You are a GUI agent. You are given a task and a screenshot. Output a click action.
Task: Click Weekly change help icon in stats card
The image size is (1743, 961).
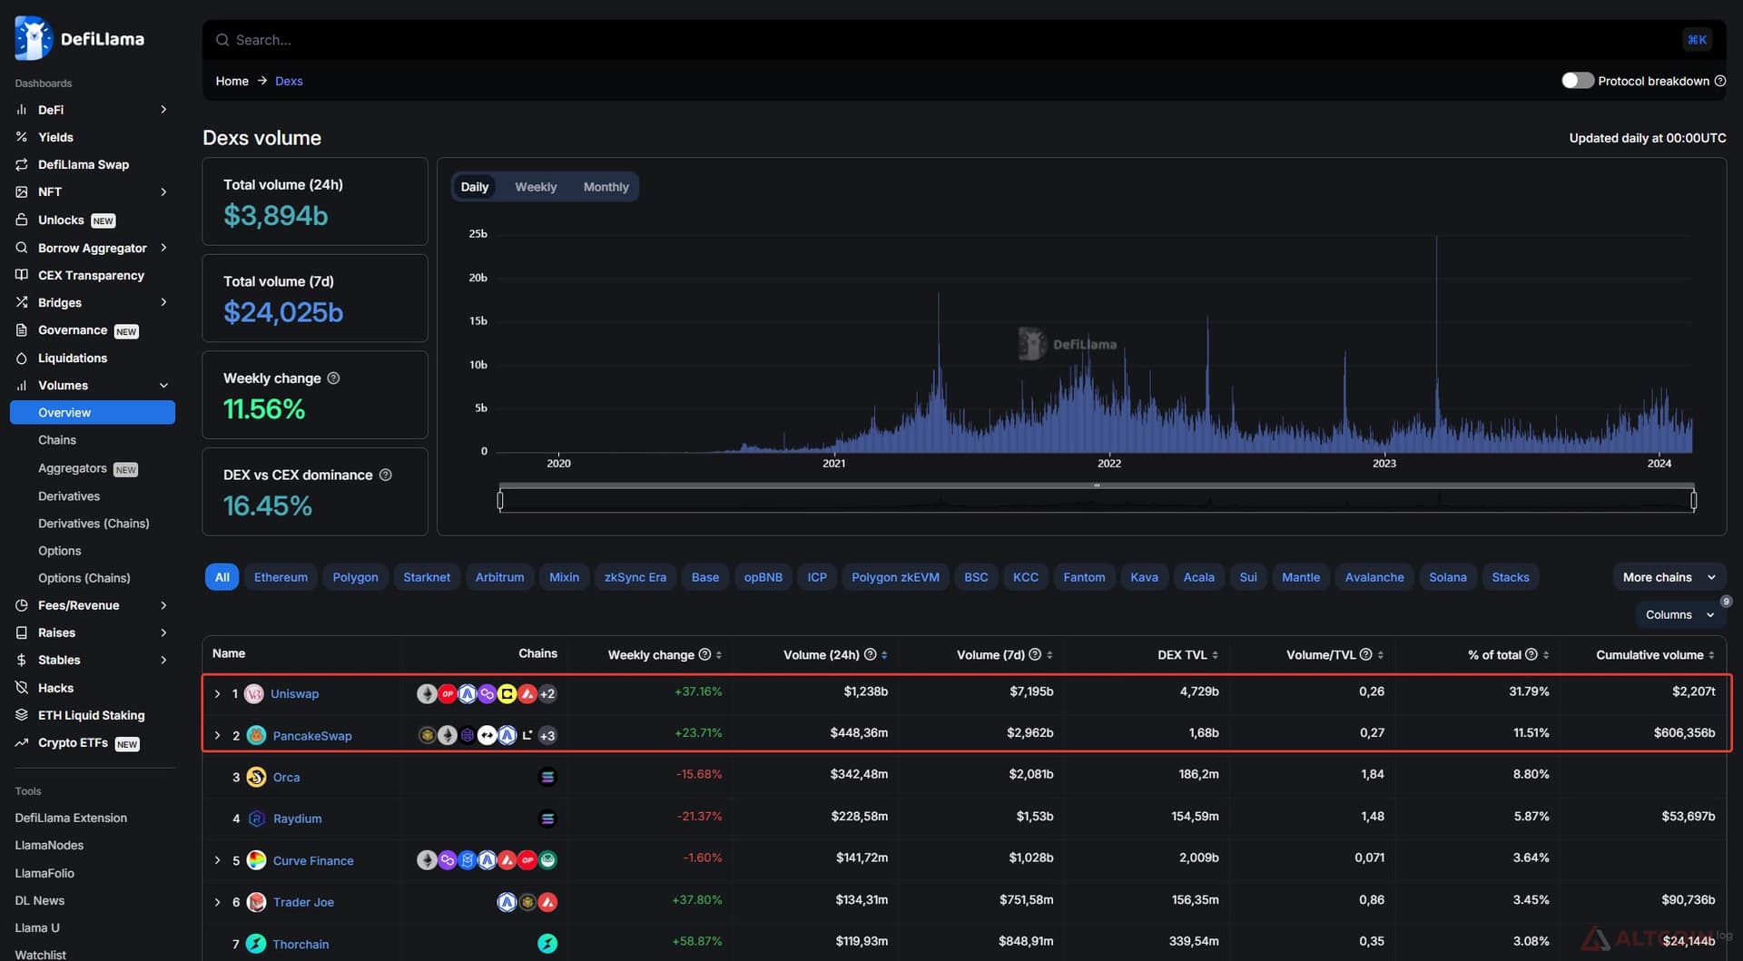pos(333,378)
